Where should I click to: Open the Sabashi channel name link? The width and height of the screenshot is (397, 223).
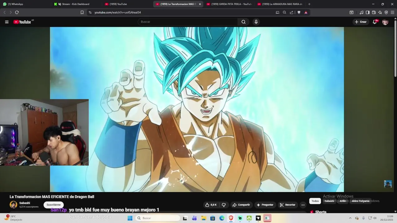pos(25,203)
